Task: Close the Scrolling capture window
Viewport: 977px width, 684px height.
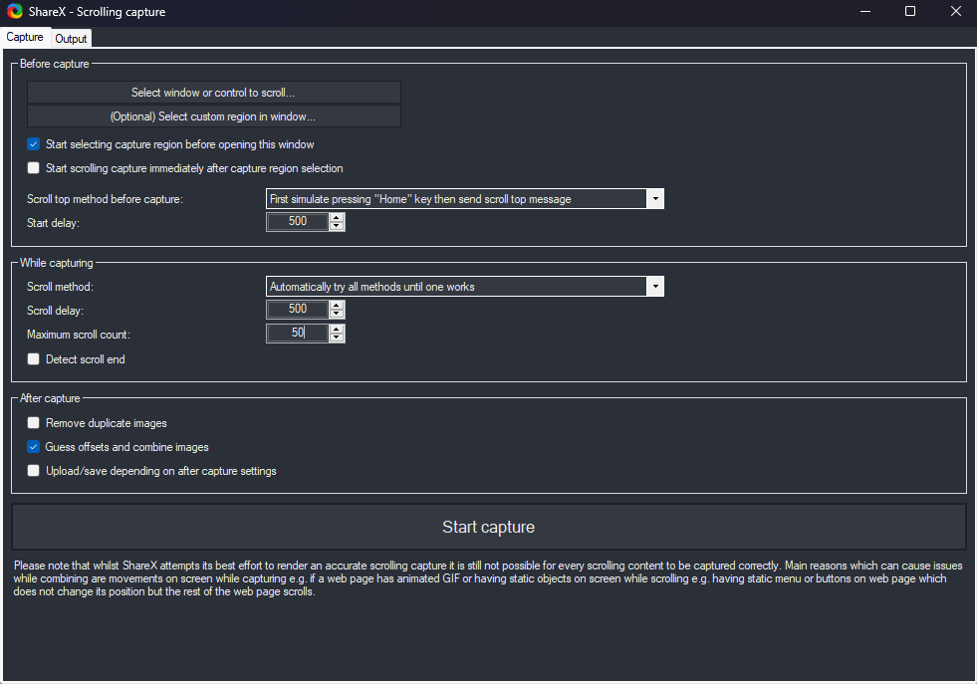Action: coord(956,11)
